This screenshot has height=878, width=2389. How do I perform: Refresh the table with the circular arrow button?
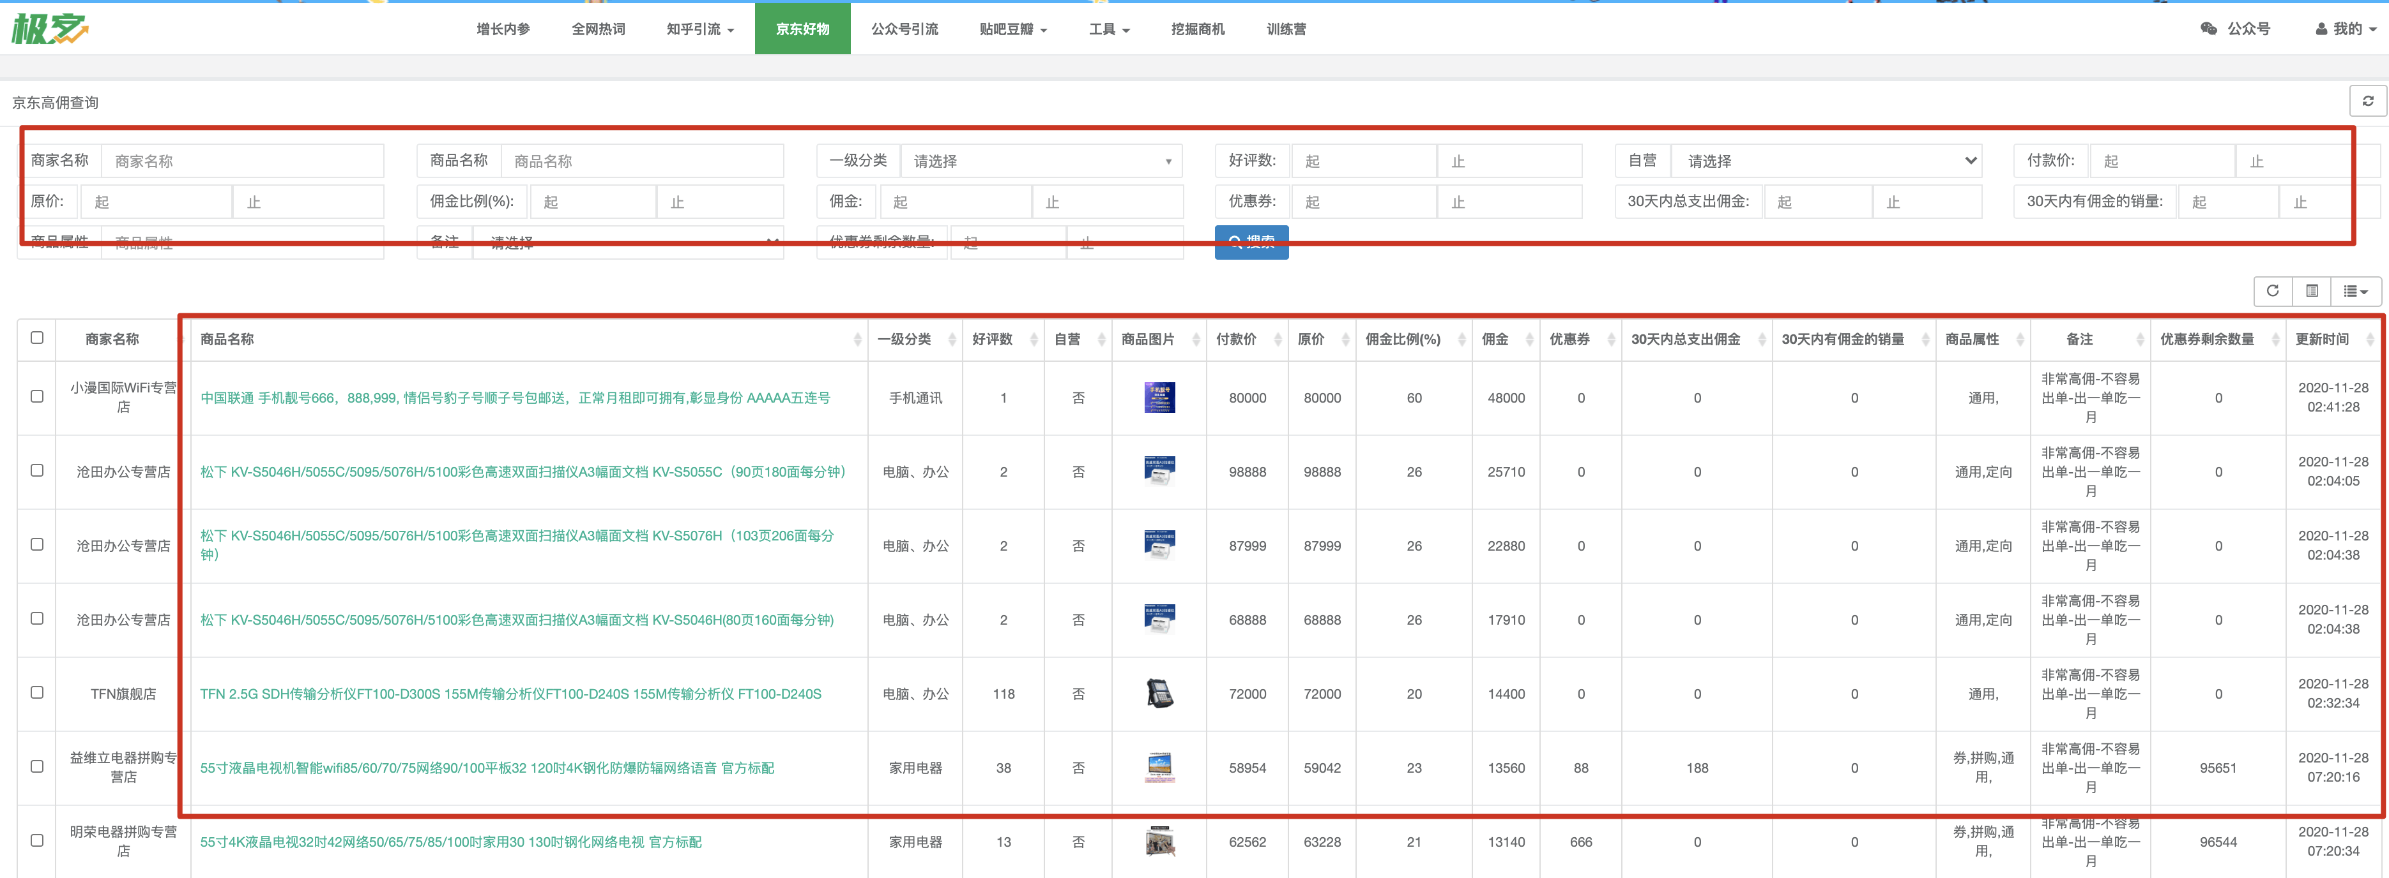(2272, 291)
